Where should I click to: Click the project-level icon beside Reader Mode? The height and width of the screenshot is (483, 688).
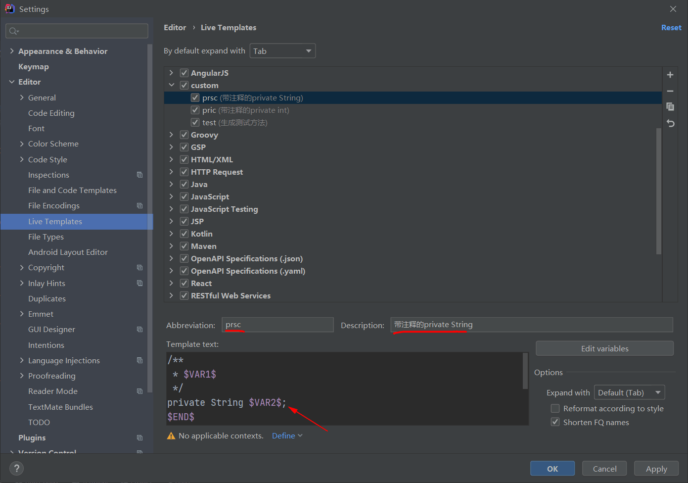point(139,391)
